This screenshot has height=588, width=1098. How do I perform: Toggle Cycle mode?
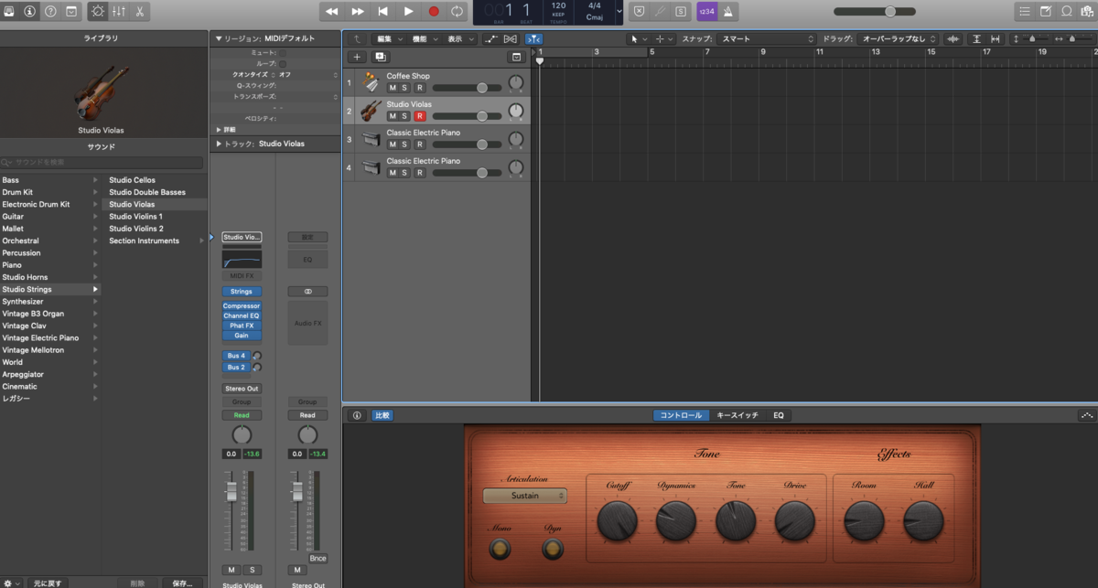458,11
